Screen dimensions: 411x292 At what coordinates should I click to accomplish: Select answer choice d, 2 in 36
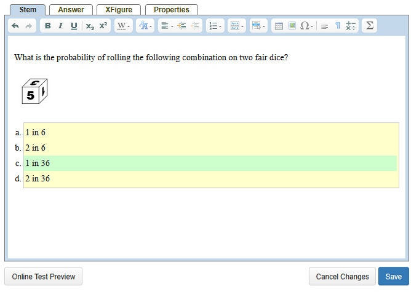coord(211,179)
